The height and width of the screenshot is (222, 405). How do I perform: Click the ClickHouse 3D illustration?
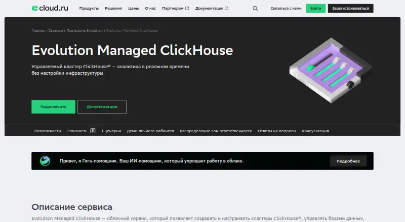coord(331,70)
